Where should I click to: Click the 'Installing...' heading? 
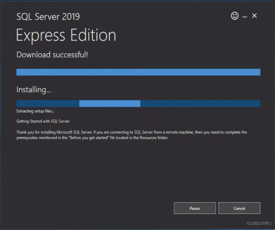(x=34, y=90)
